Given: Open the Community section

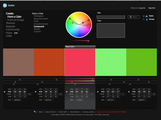Looking at the screenshot, I should pos(13,29).
